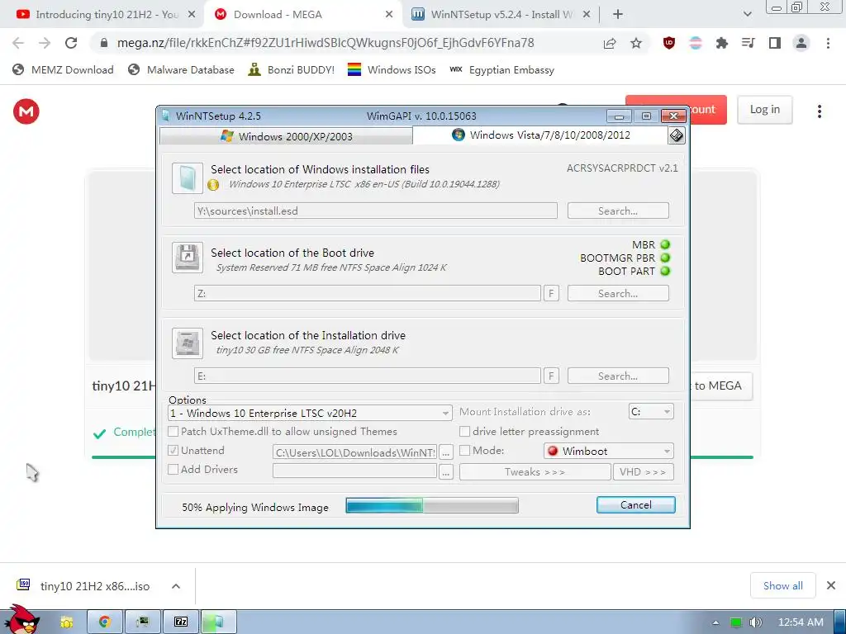Image resolution: width=846 pixels, height=634 pixels.
Task: Open the Mount Installation drive C: dropdown
Action: pyautogui.click(x=651, y=411)
